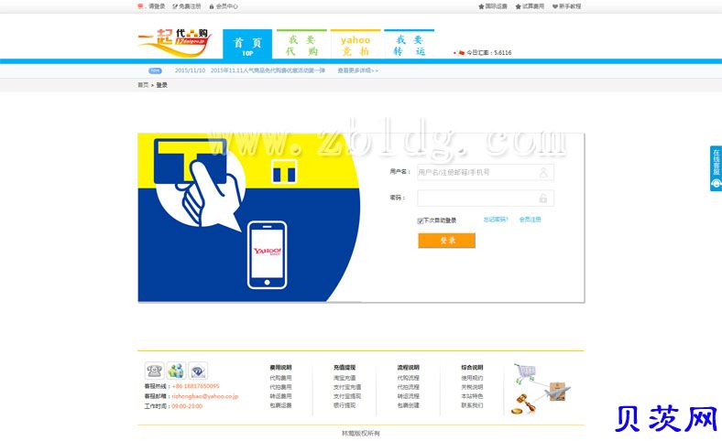
Task: Open 转运费用 footer link
Action: click(280, 396)
